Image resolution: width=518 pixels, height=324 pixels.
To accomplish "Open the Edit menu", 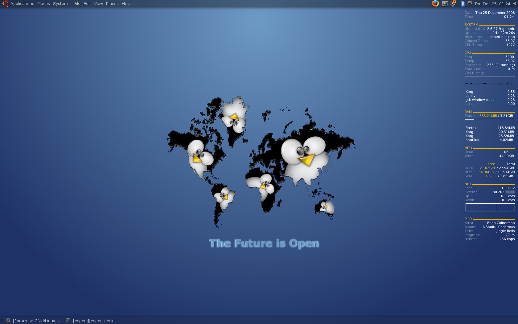I will [87, 4].
